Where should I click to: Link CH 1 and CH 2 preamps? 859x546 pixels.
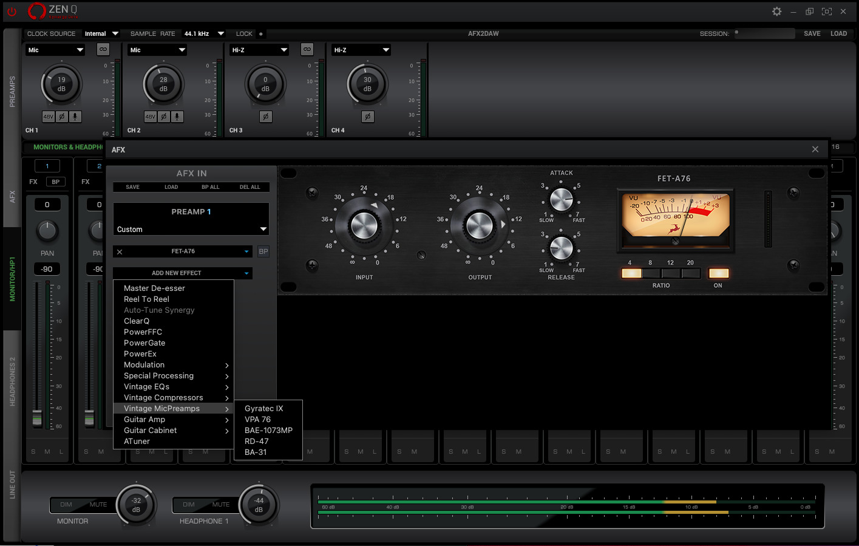click(103, 49)
